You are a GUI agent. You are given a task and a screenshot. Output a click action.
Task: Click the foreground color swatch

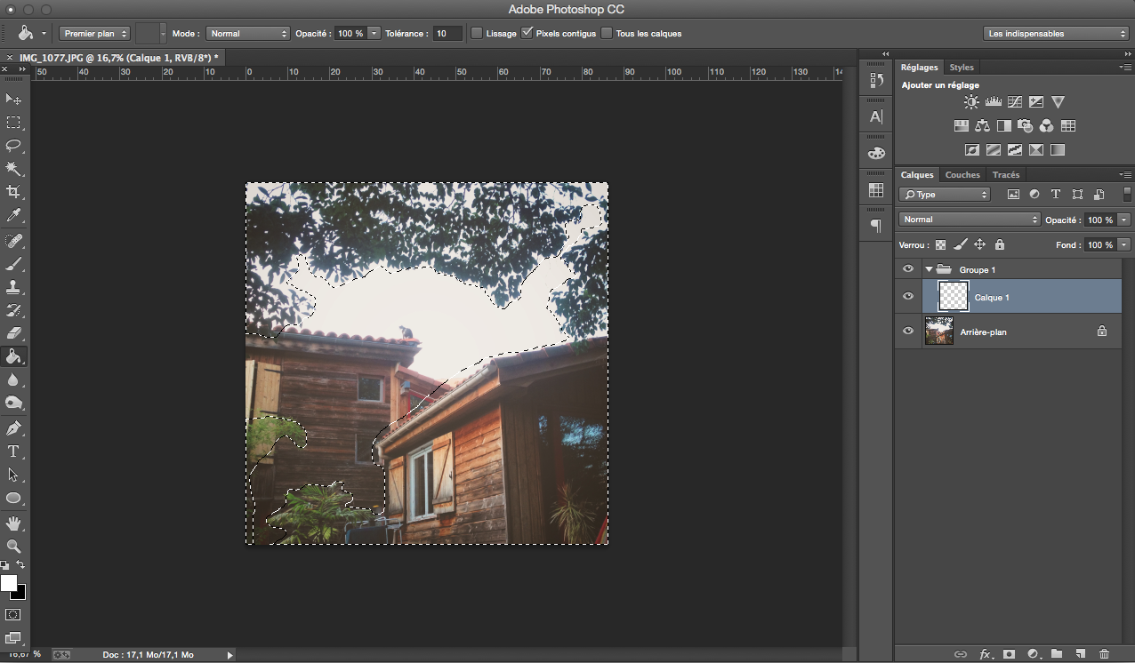pos(9,583)
